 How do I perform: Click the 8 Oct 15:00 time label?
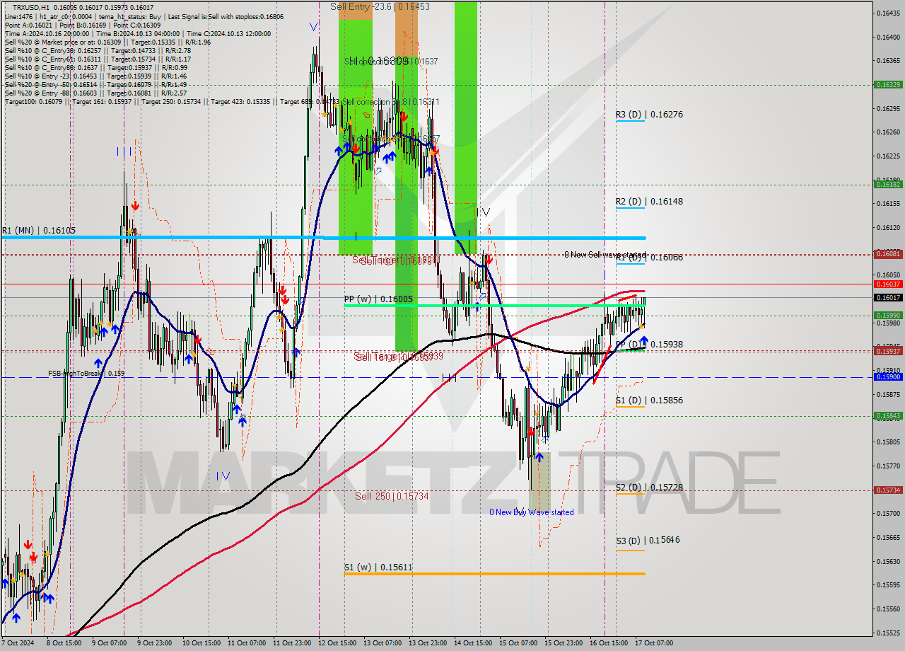pyautogui.click(x=64, y=643)
